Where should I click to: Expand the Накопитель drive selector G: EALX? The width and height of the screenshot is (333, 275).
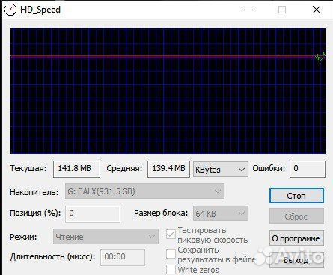(x=144, y=191)
